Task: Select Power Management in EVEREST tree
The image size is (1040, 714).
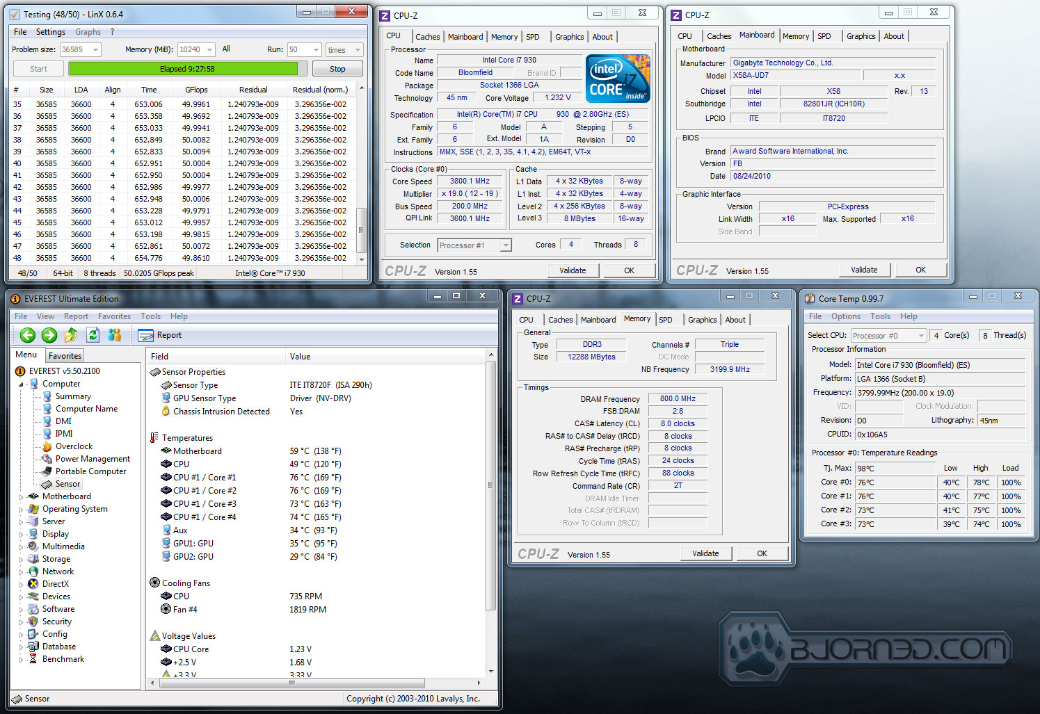Action: 93,459
